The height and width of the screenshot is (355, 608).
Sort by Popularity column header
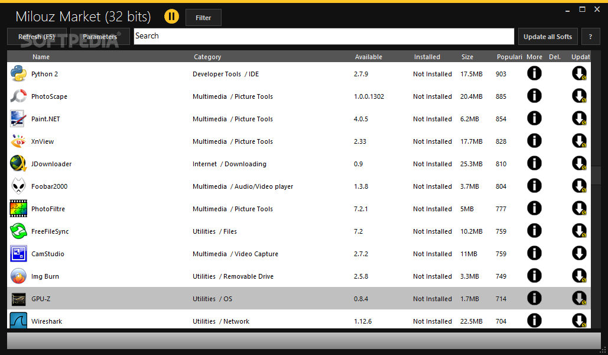(x=509, y=57)
